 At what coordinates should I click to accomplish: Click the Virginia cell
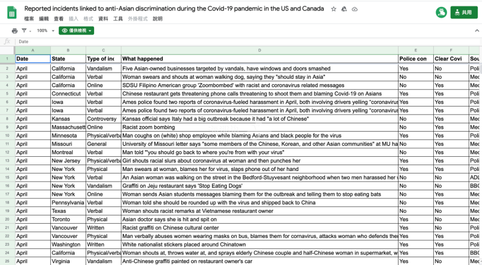pos(68,261)
